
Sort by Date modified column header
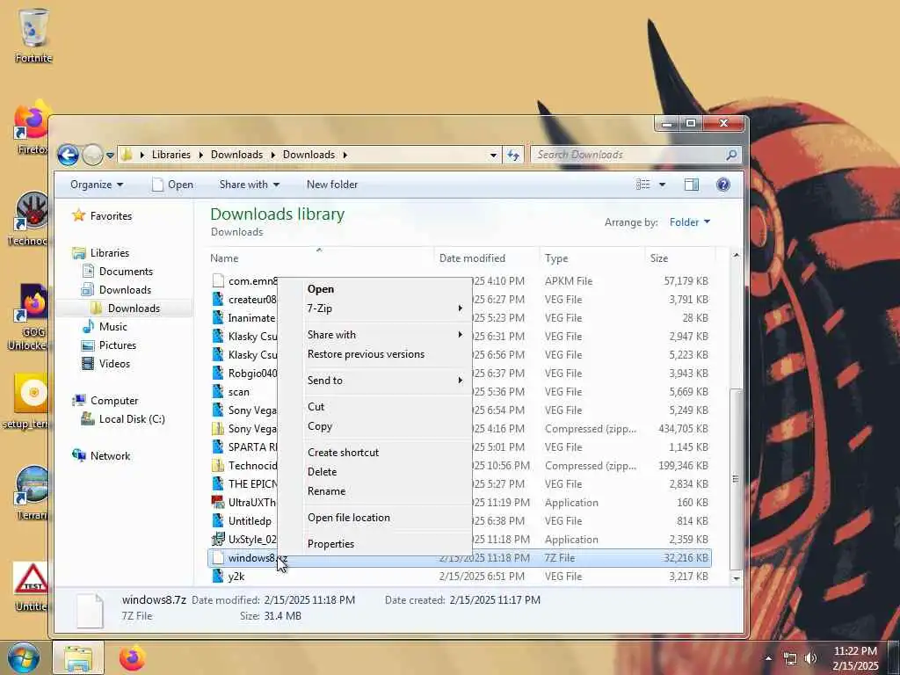[x=487, y=258]
